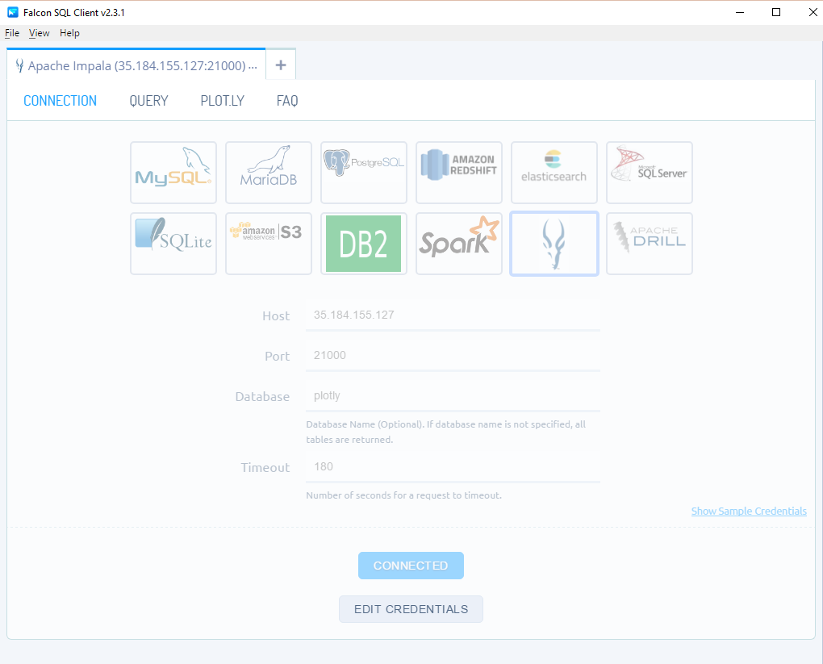Focus the Timeout field showing 180
Image resolution: width=823 pixels, height=664 pixels.
click(453, 466)
